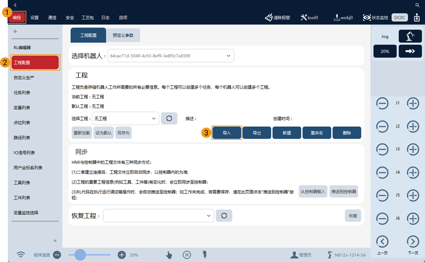Open the tool0 tool selector
The image size is (425, 262).
pos(309,17)
